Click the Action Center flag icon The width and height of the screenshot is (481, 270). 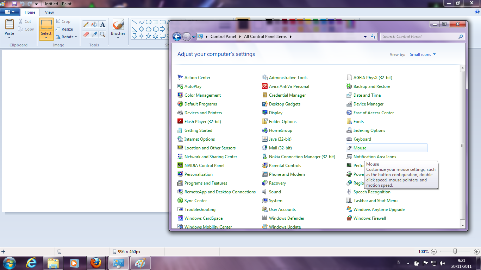coord(180,78)
